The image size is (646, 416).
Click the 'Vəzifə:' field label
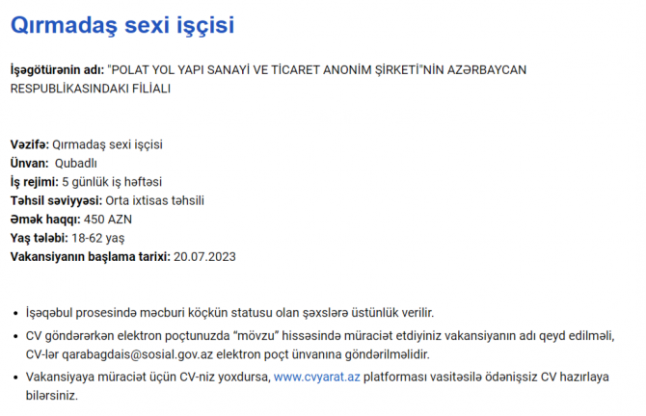[29, 144]
